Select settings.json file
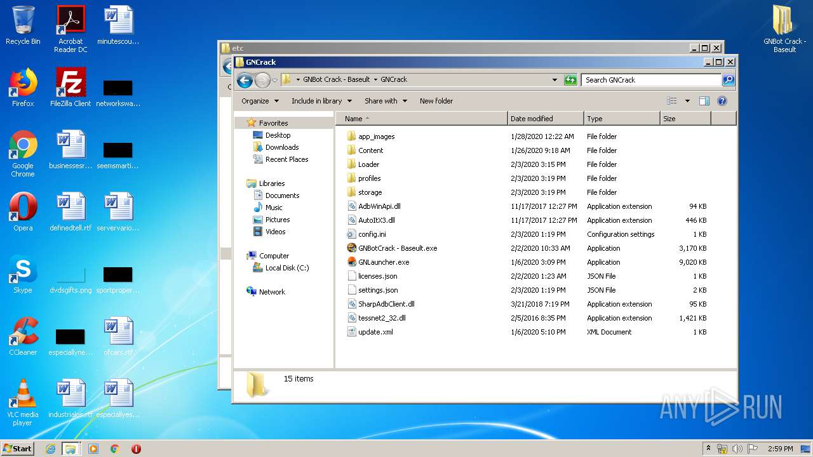 click(x=373, y=290)
